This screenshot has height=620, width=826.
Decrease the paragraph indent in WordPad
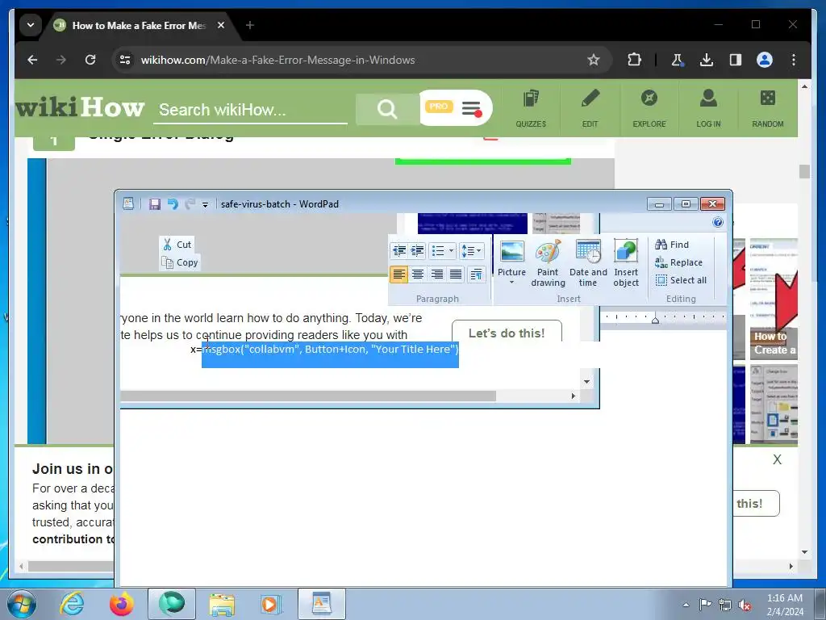click(399, 251)
